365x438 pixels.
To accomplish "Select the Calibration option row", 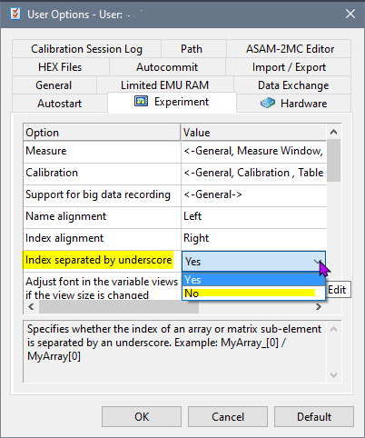I will click(x=102, y=173).
